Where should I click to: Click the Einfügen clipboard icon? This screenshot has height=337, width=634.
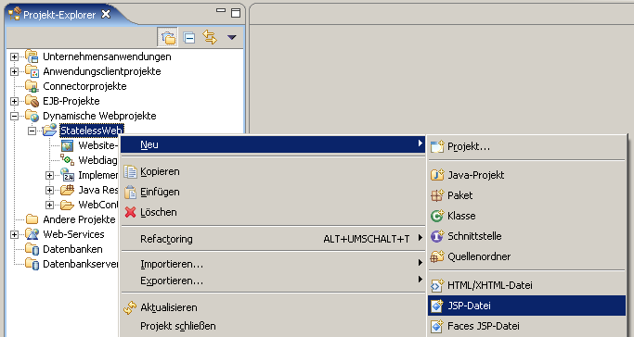pos(130,192)
